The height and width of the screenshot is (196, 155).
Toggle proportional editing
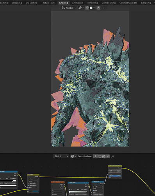pos(98,8)
